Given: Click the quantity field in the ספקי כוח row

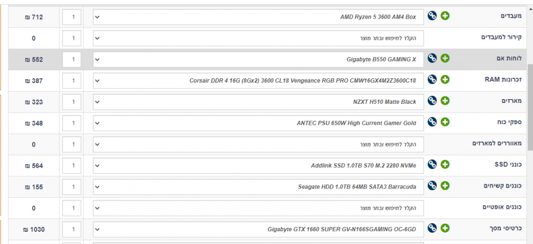Looking at the screenshot, I should [72, 123].
